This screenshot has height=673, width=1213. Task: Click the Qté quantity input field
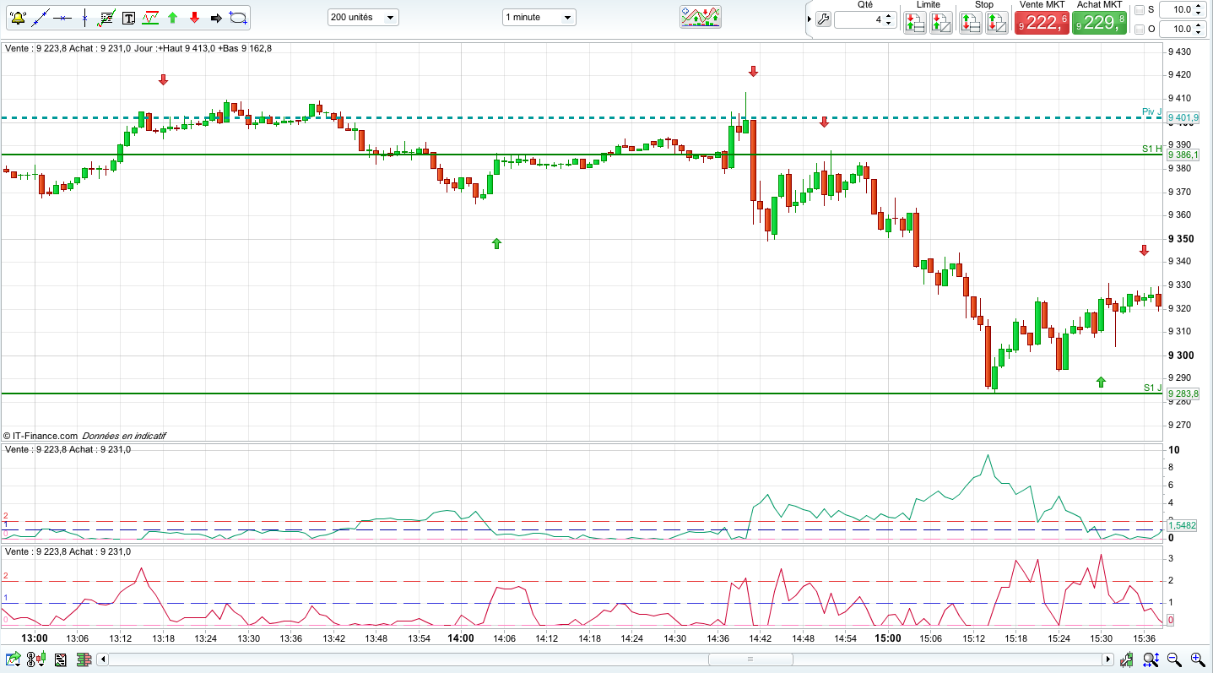point(859,19)
